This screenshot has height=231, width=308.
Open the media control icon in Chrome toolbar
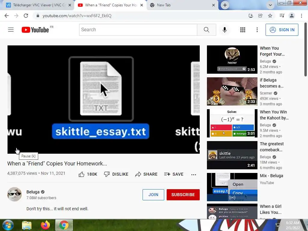point(282,16)
